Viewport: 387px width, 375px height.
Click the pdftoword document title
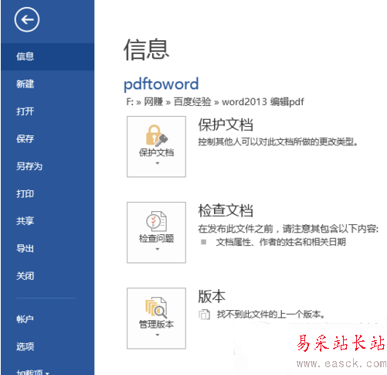pyautogui.click(x=161, y=84)
